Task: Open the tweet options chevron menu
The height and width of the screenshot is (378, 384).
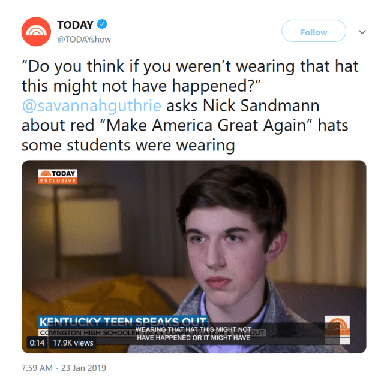Action: pos(362,32)
